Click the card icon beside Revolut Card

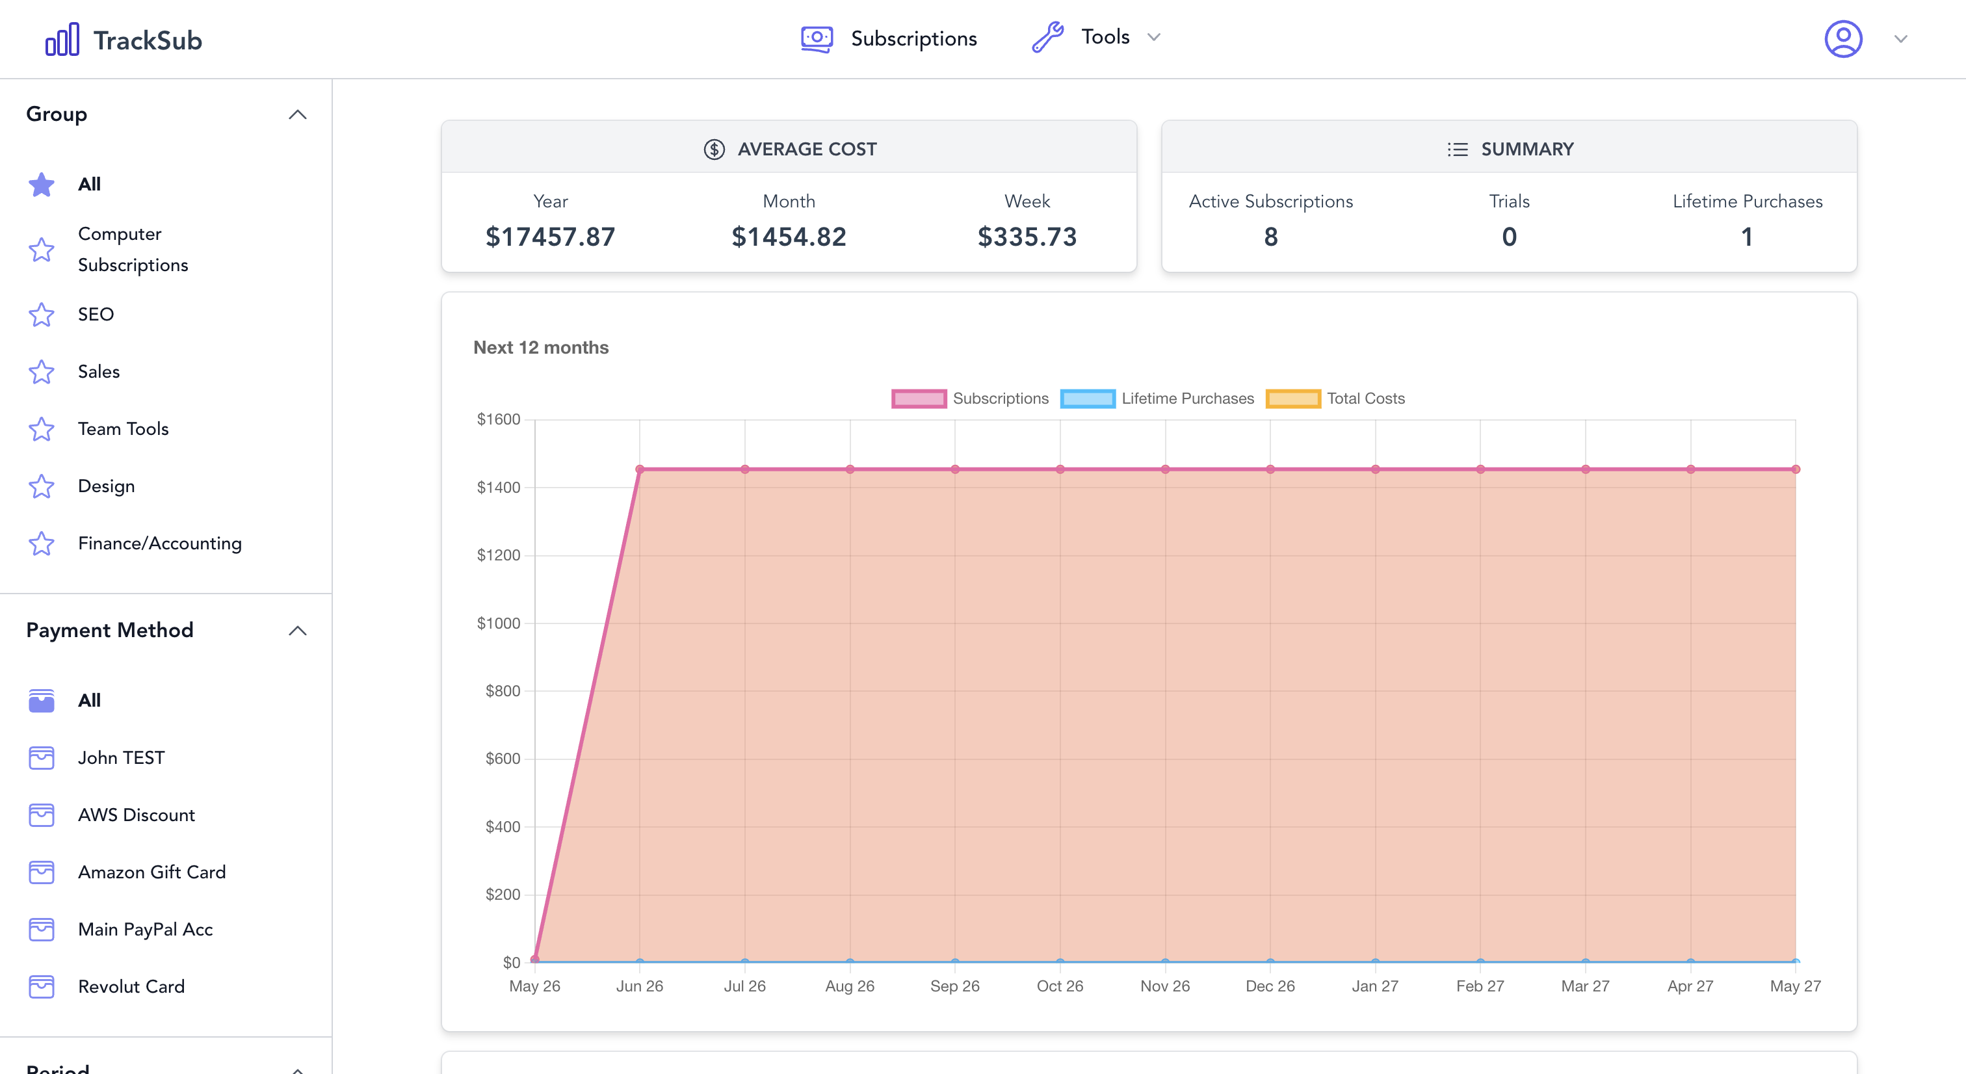41,986
